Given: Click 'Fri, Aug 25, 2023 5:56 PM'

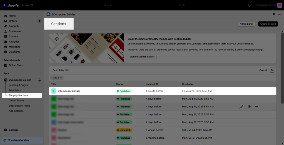Looking at the screenshot, I should pyautogui.click(x=197, y=91).
